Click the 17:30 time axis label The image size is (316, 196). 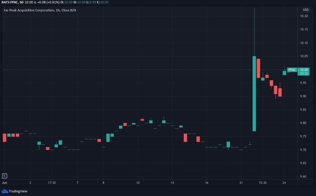[x=52, y=183]
